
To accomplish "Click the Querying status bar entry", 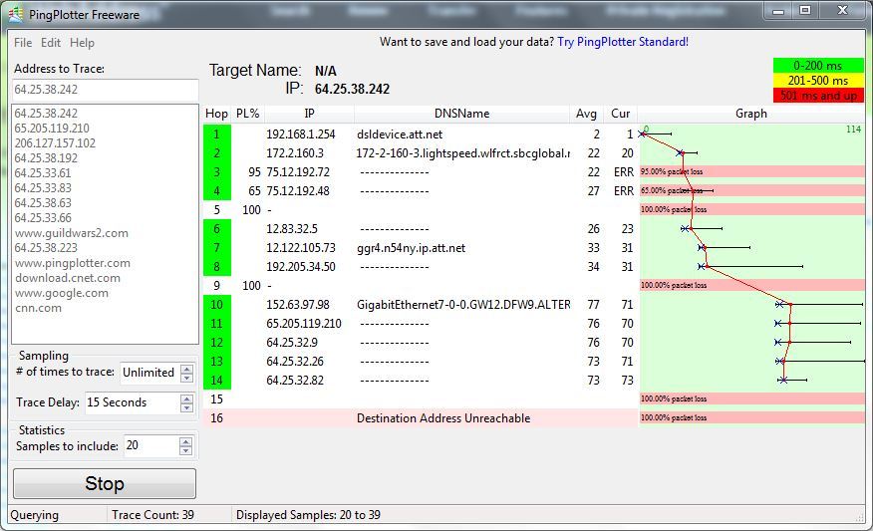I will click(35, 515).
